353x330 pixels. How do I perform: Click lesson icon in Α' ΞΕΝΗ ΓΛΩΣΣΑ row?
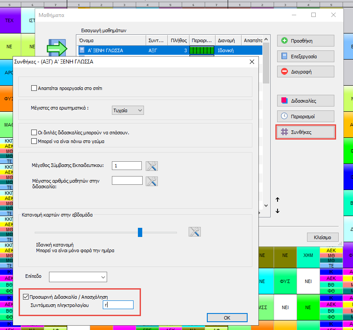click(x=82, y=50)
